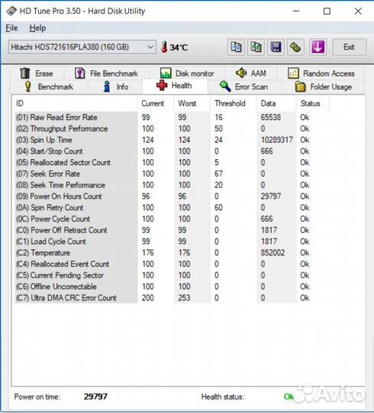Viewport: 374px width, 413px height.
Task: Click the thermometer temperature icon
Action: click(164, 47)
